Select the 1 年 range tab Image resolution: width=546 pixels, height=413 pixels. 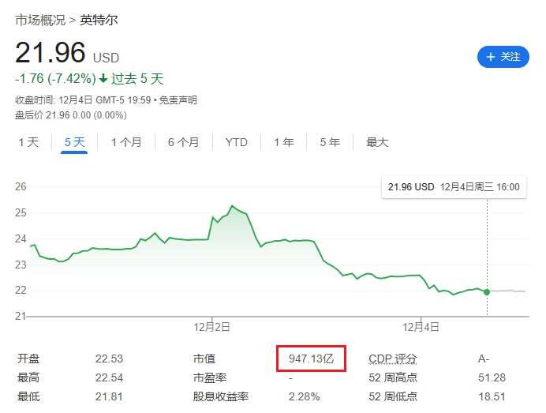[x=284, y=142]
